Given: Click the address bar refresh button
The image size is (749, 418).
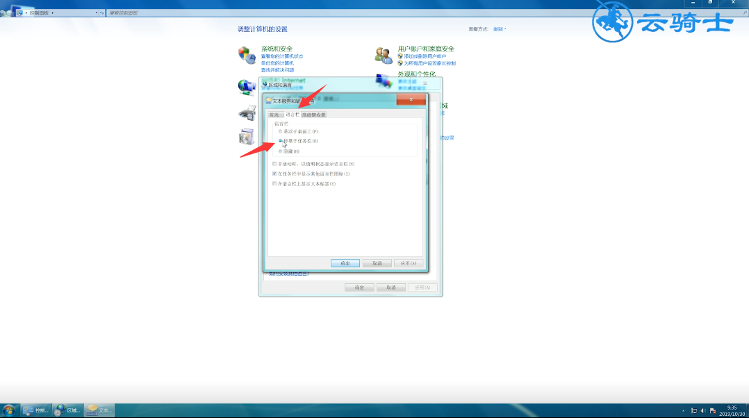Looking at the screenshot, I should click(x=101, y=13).
